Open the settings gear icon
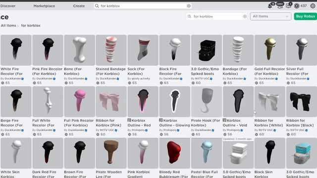 pyautogui.click(x=313, y=6)
